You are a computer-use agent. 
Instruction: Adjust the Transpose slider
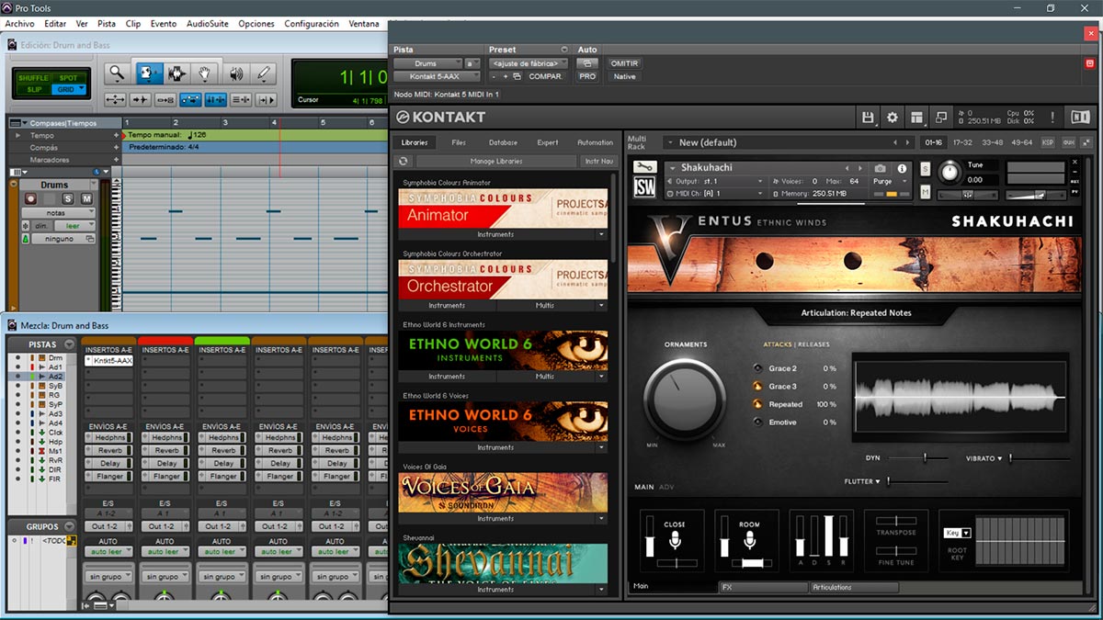(x=895, y=522)
